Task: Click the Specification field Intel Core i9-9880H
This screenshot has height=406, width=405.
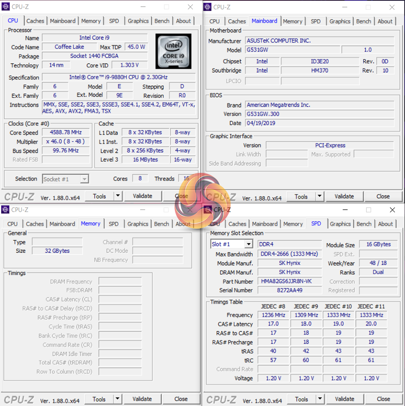Action: point(119,77)
